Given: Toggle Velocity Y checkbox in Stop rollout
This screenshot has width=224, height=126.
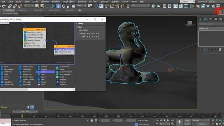Looking at the screenshot, I should click(92, 34).
